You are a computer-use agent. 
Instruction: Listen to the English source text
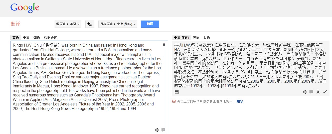tap(157, 130)
